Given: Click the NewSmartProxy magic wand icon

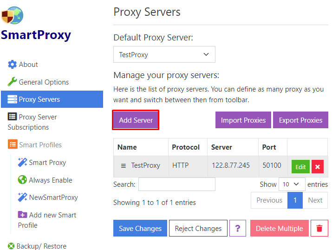Looking at the screenshot, I should pyautogui.click(x=22, y=197).
